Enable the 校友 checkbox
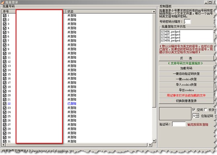 coord(205,110)
